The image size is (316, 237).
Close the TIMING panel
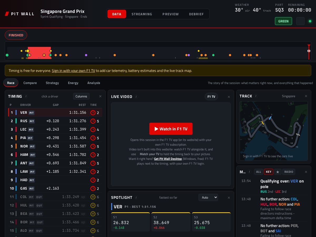click(x=100, y=96)
